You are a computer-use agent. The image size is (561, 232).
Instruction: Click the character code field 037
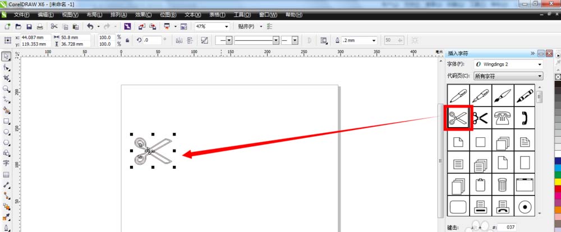(x=506, y=227)
